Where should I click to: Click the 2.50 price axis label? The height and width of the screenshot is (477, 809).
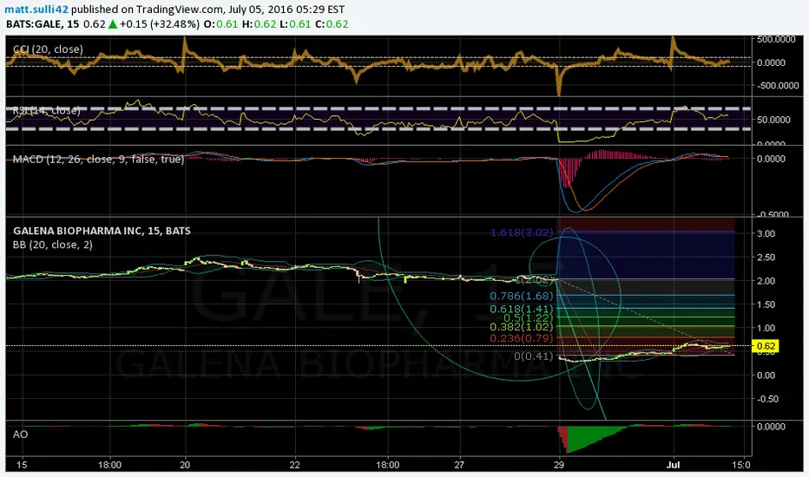(766, 258)
